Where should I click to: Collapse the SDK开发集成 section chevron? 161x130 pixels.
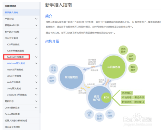[x=36, y=38]
